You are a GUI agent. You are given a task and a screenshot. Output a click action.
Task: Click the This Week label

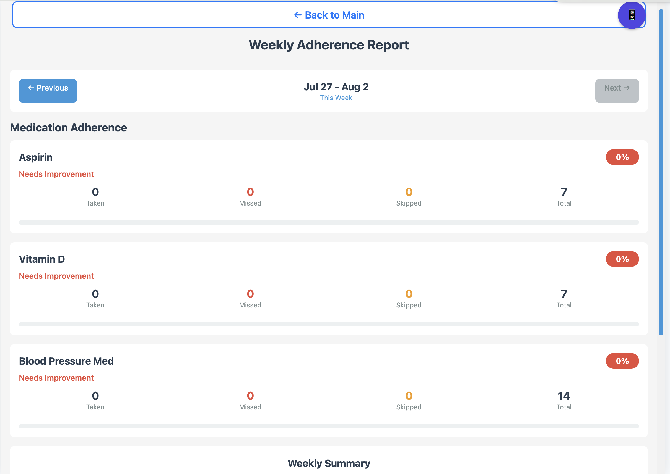(x=336, y=98)
